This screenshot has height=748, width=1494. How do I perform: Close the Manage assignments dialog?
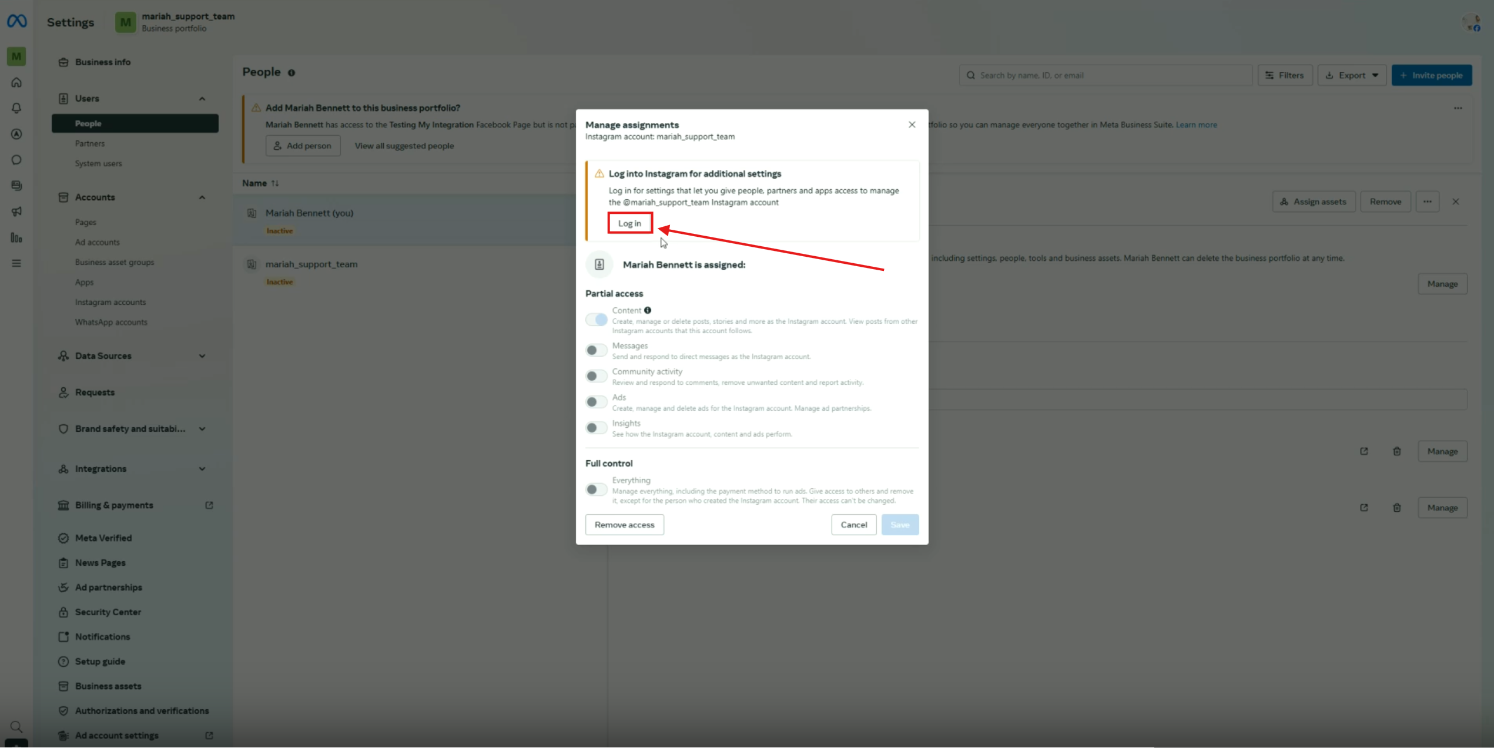pos(912,125)
